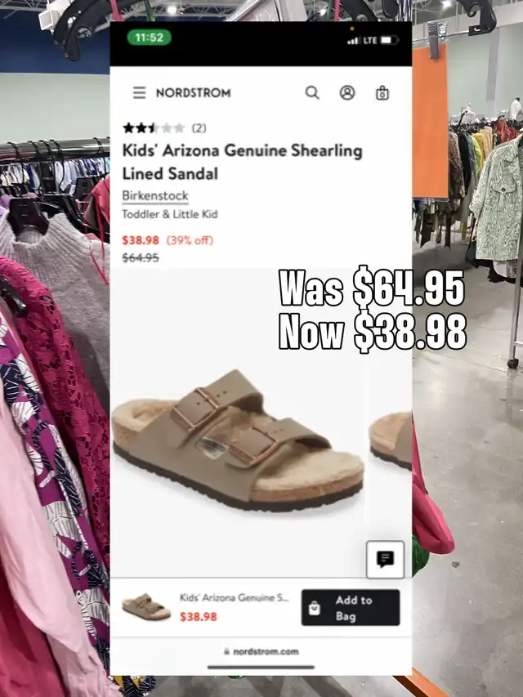The height and width of the screenshot is (697, 523).
Task: Tap the star rating row
Action: 154,128
